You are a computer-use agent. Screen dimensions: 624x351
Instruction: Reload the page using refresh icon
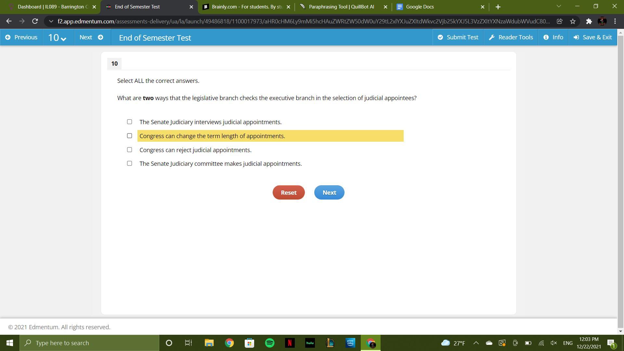coord(35,21)
